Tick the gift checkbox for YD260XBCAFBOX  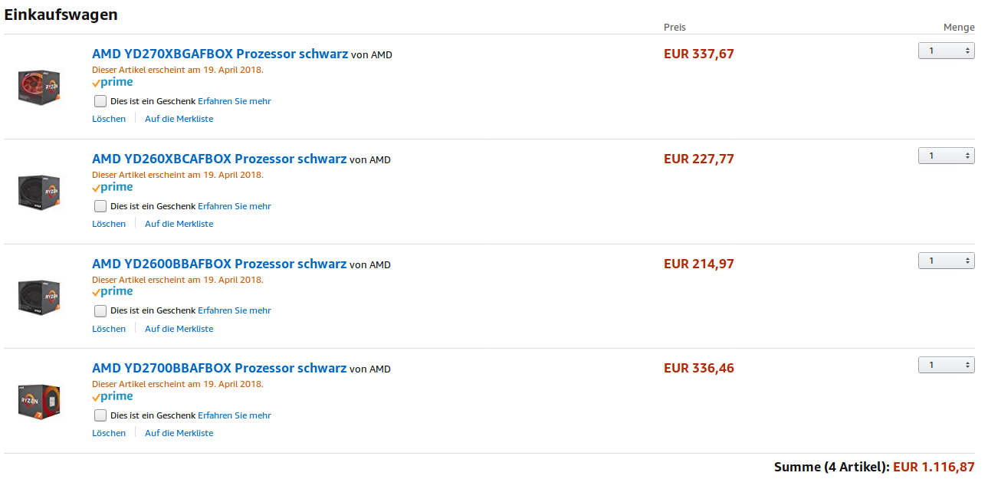pyautogui.click(x=100, y=206)
